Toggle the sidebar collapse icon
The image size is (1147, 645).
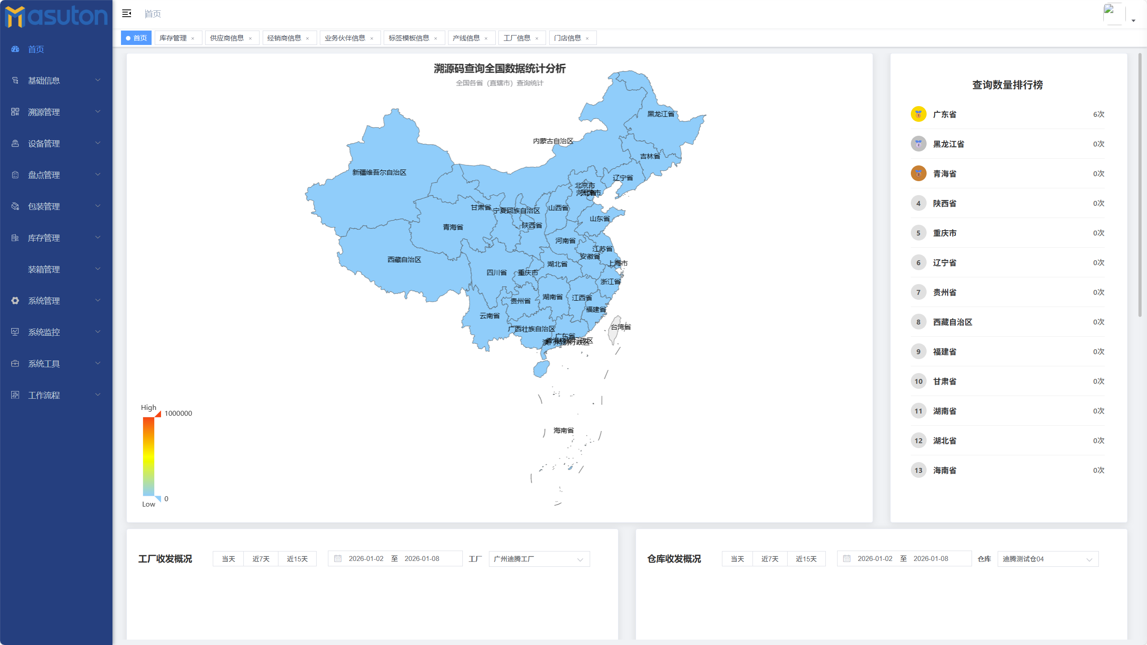point(127,13)
